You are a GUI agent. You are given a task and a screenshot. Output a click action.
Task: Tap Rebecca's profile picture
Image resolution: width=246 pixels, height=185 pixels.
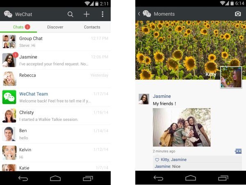9,79
